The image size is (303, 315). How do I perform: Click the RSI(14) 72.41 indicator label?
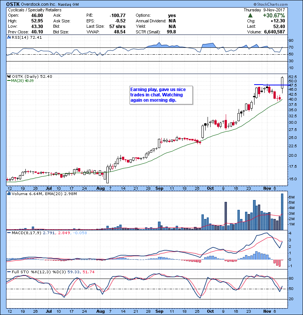coord(27,37)
